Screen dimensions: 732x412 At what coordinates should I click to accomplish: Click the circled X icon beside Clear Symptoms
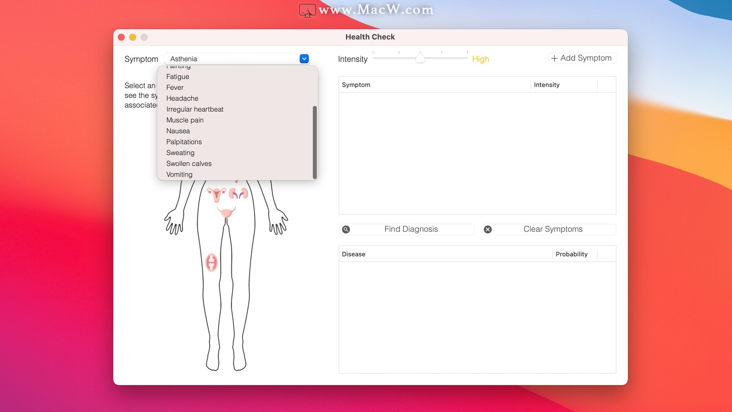(x=488, y=229)
